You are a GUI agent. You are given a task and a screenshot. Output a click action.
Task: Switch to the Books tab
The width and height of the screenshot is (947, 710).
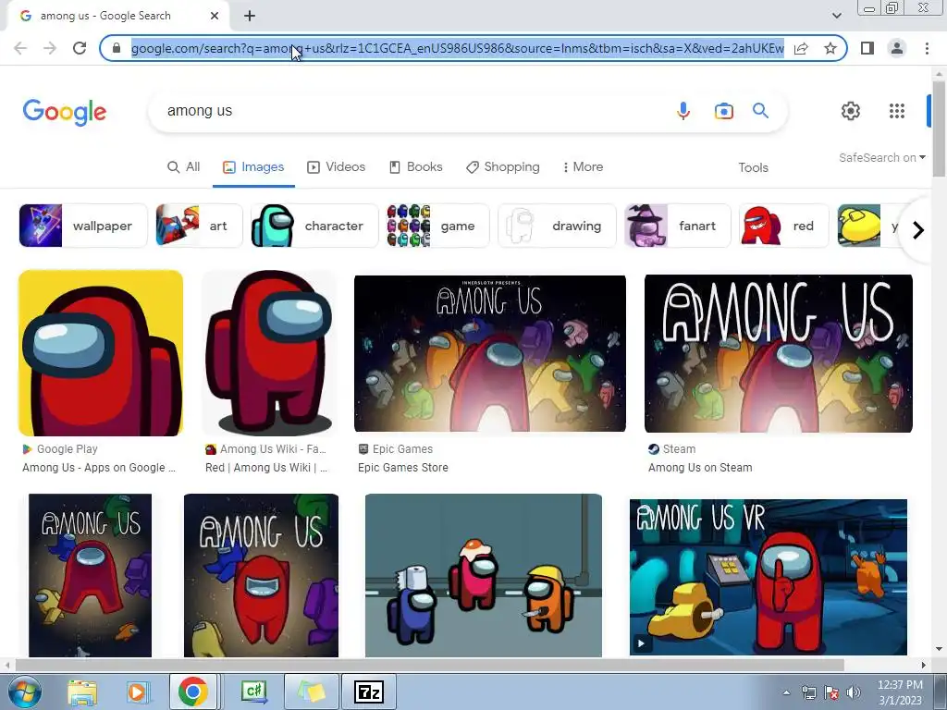(415, 167)
